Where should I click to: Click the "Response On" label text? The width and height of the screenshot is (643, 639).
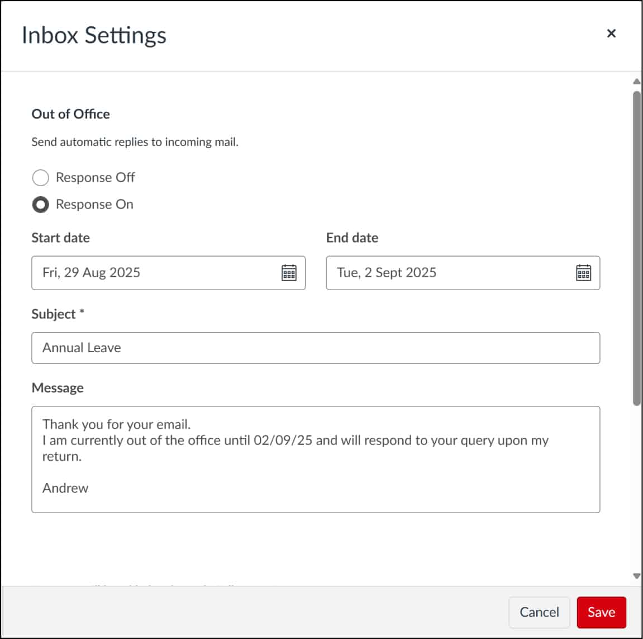click(x=94, y=205)
